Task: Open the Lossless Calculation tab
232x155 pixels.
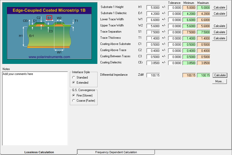Action: pos(39,152)
